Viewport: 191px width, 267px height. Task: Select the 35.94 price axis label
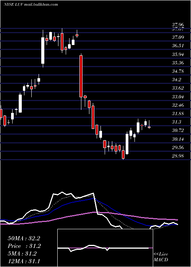pos(178,54)
